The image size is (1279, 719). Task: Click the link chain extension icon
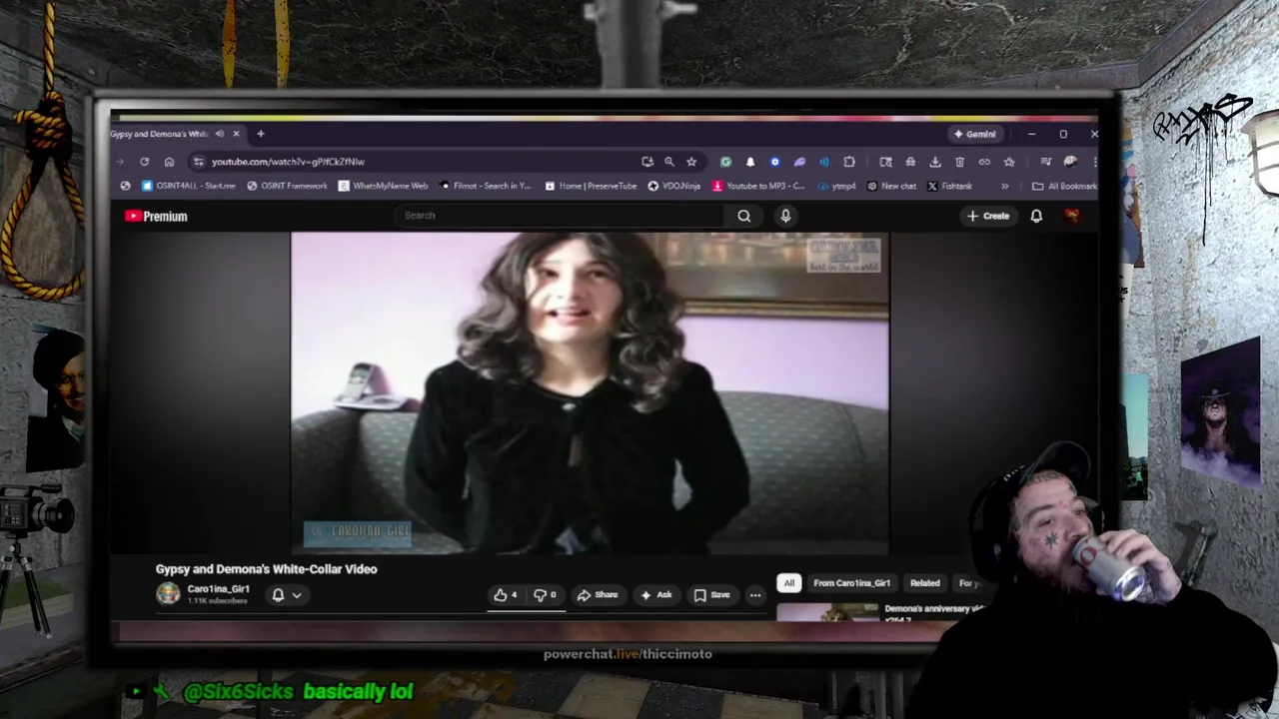click(984, 162)
